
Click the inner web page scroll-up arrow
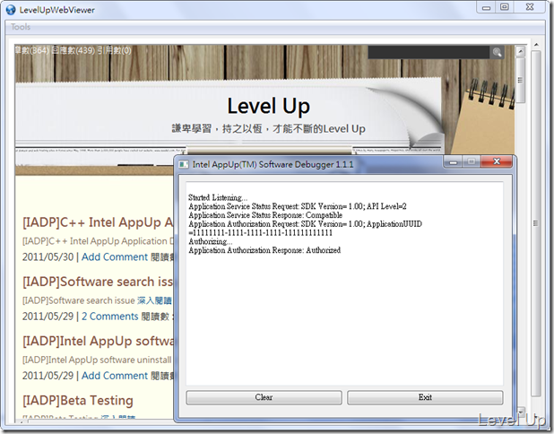[x=520, y=52]
